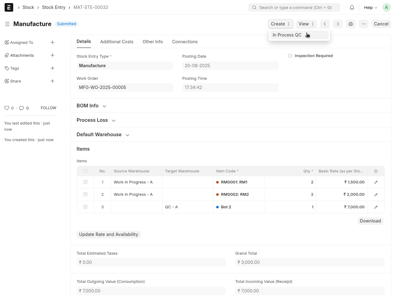Open the print icon in toolbar

point(351,24)
